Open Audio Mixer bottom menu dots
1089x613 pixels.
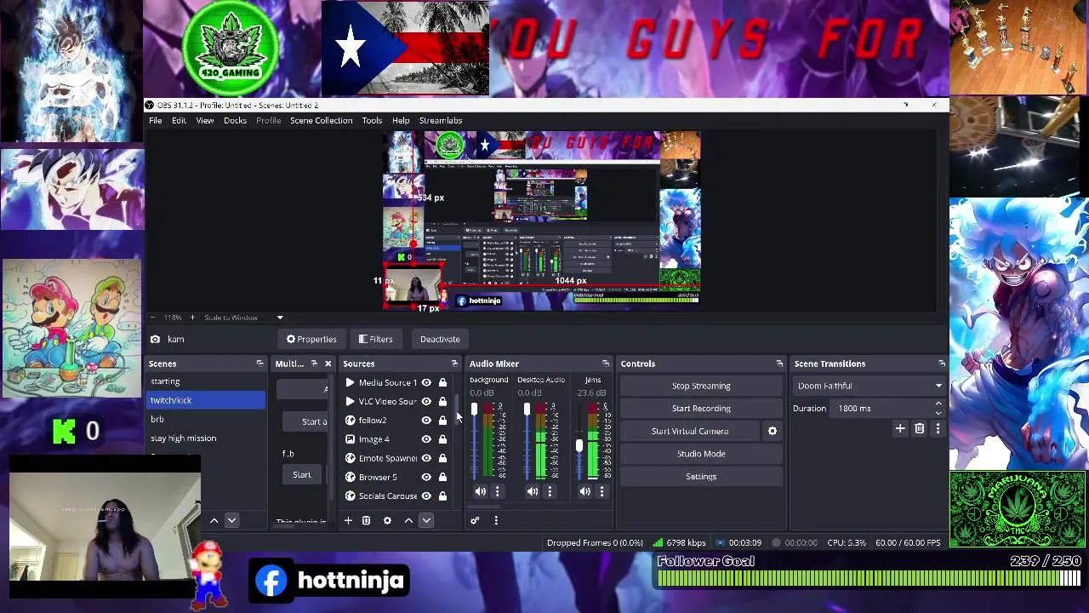496,520
